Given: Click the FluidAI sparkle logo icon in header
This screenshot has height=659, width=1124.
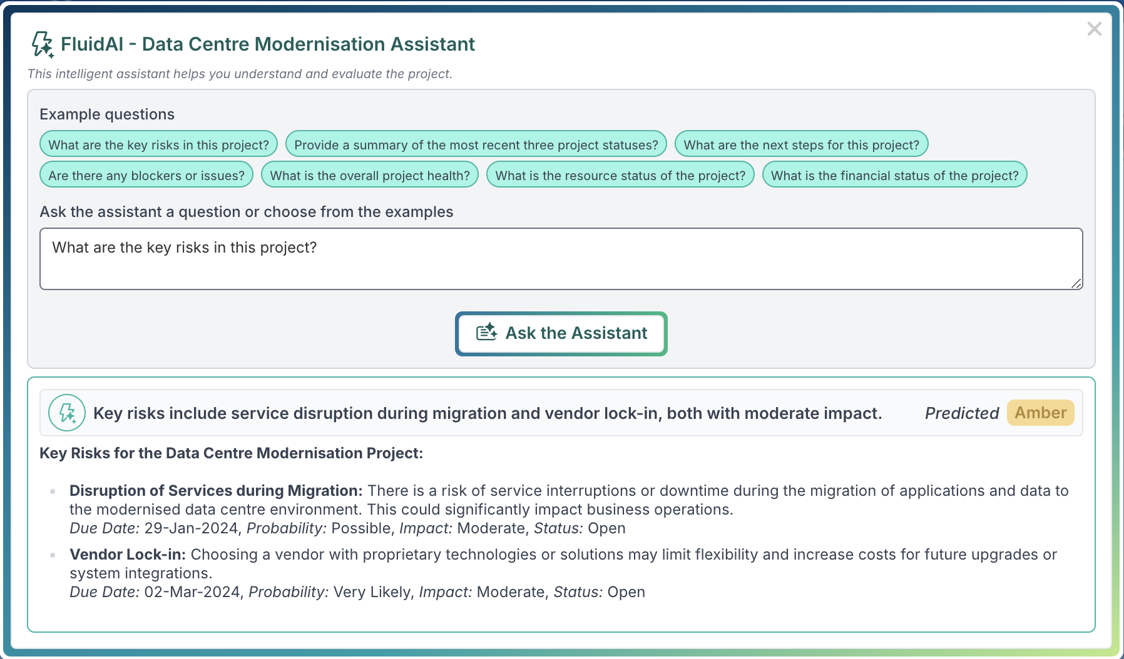Looking at the screenshot, I should (x=43, y=44).
